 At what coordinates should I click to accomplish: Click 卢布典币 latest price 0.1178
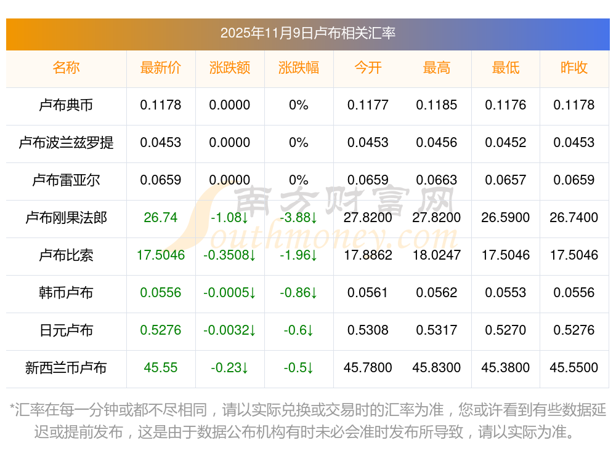pos(160,105)
